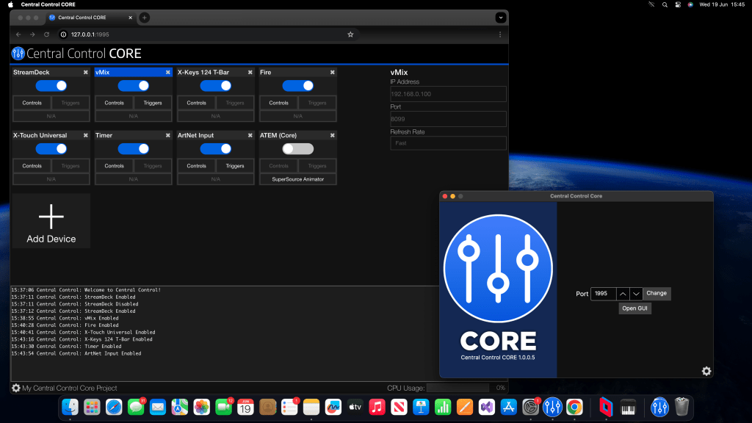Click the vMix Port field
This screenshot has height=423, width=752.
tap(448, 119)
